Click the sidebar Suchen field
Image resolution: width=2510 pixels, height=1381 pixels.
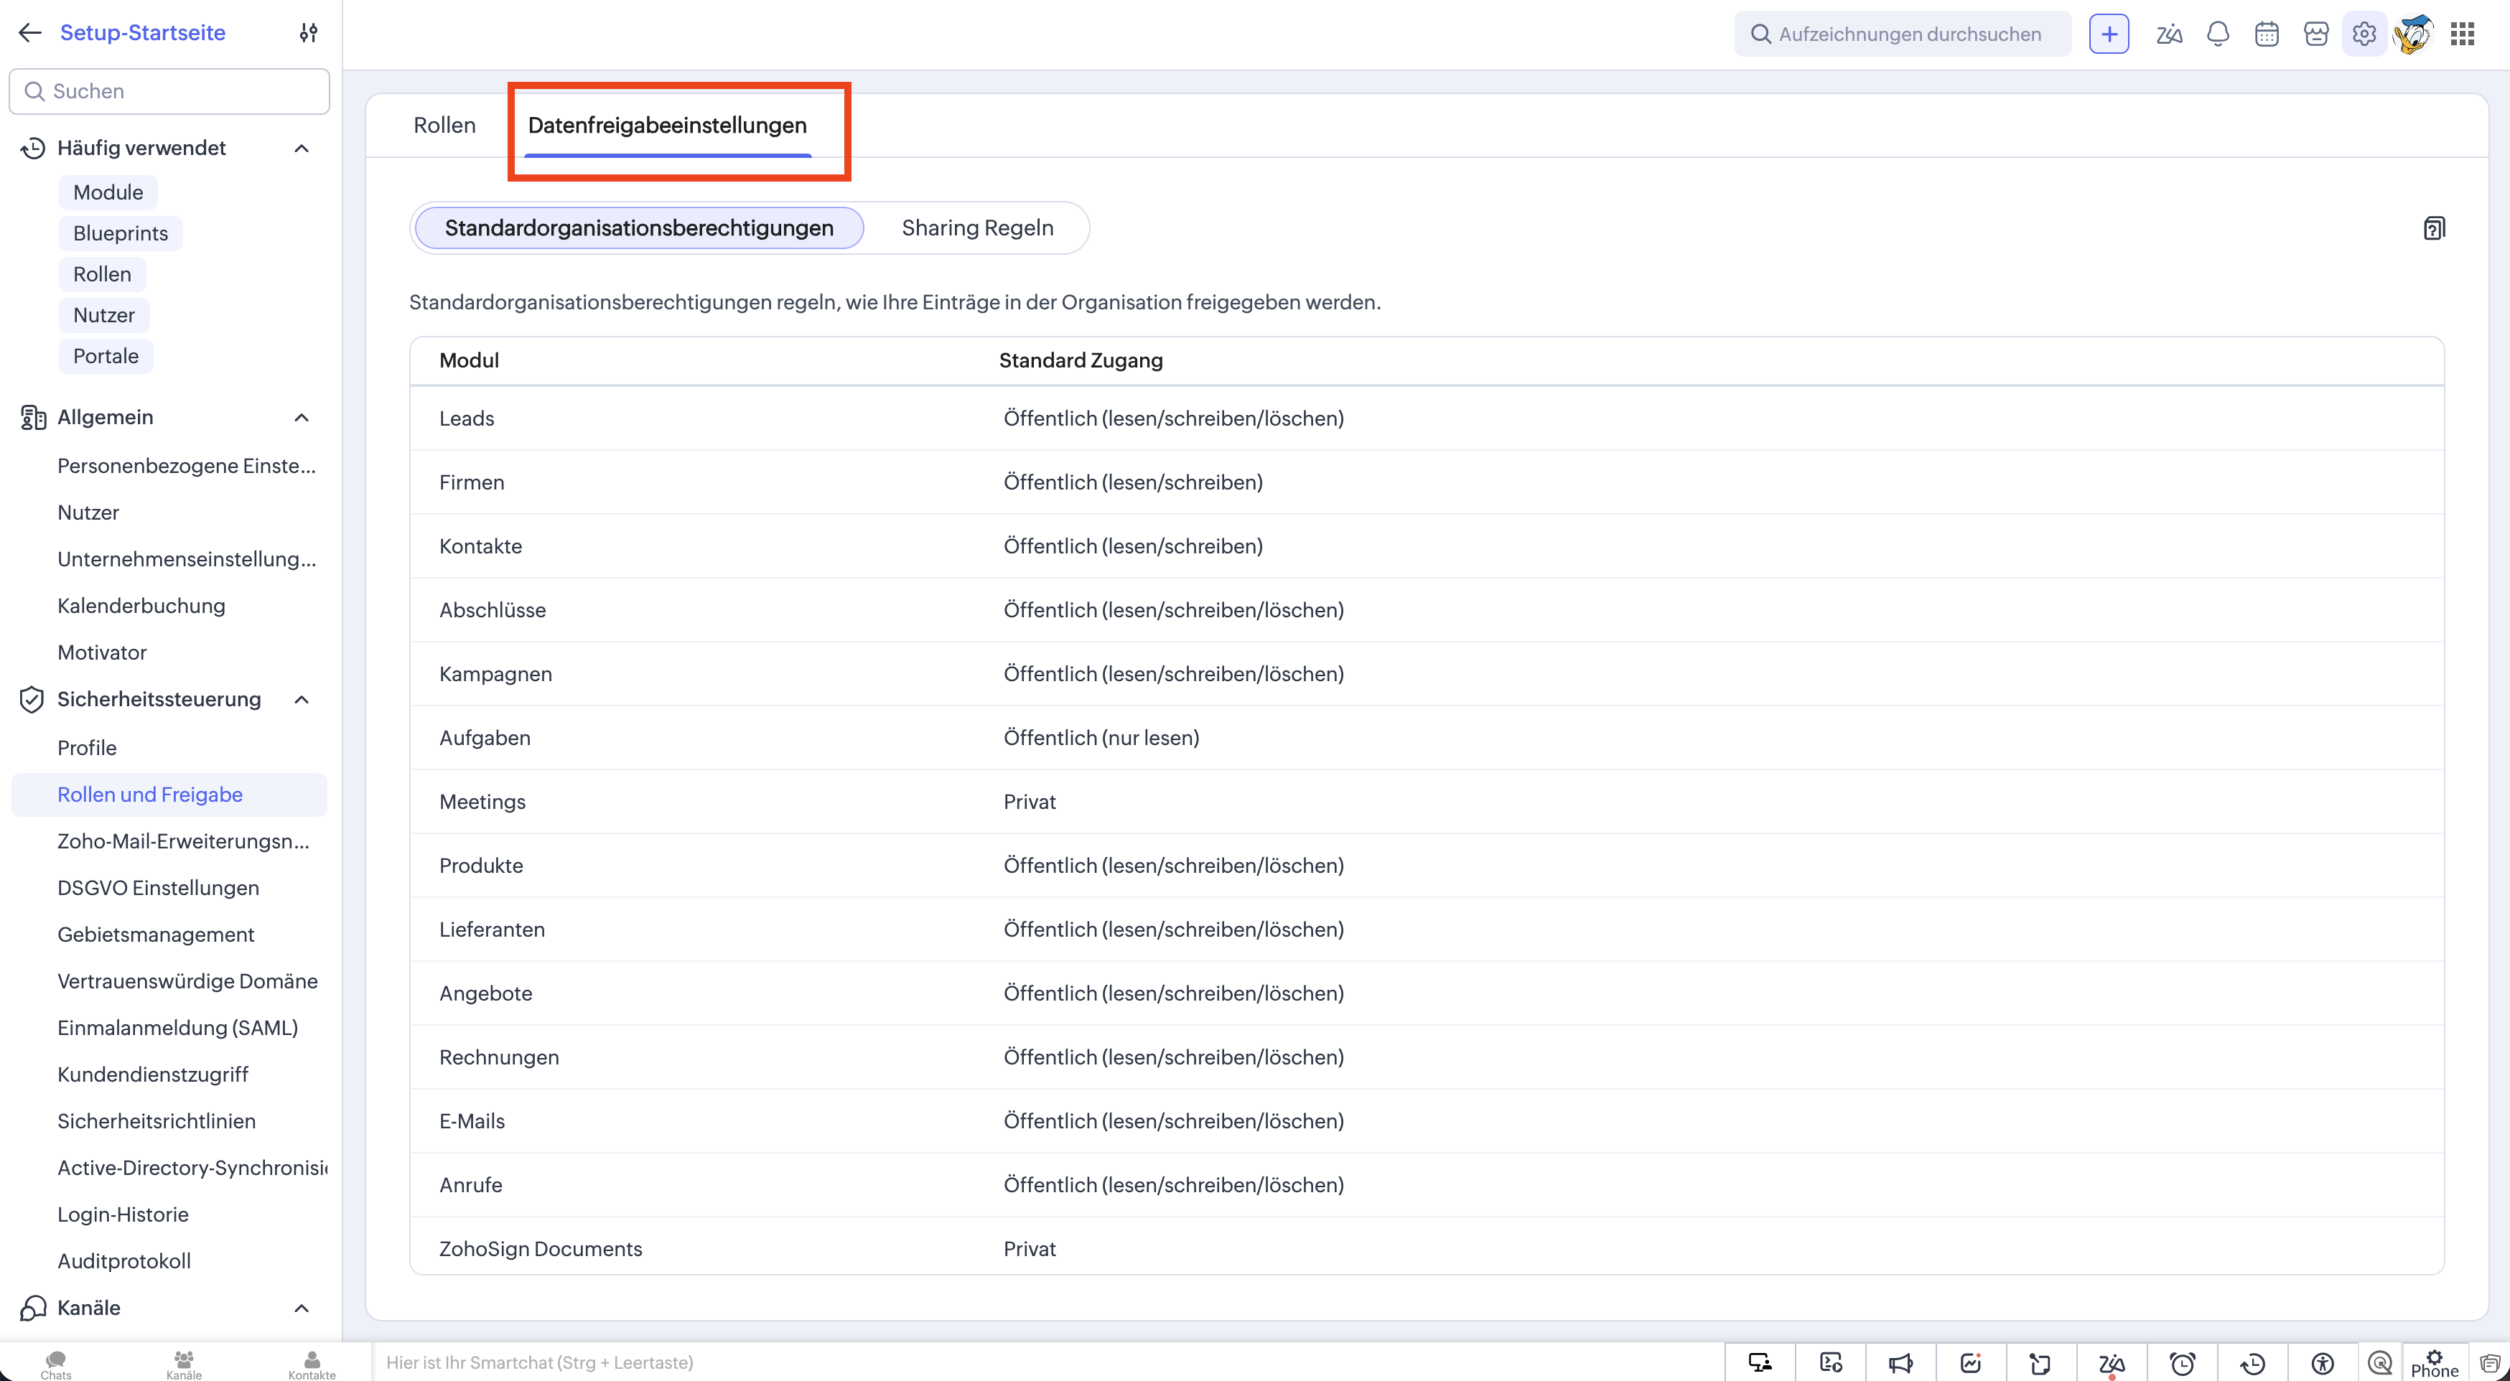point(169,92)
